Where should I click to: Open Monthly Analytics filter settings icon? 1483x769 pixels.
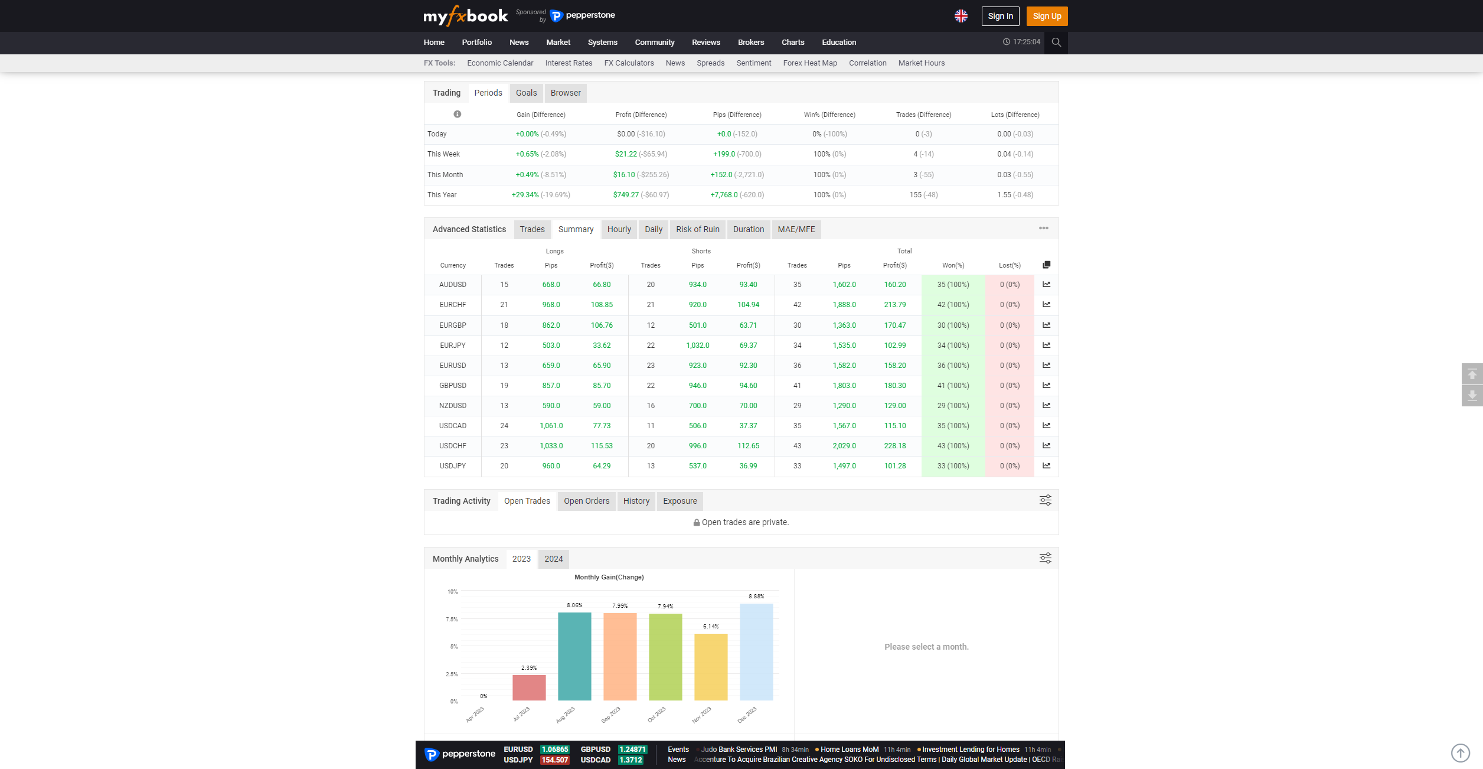(1045, 558)
